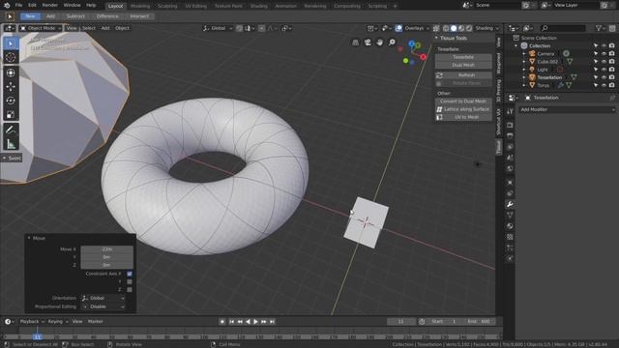The width and height of the screenshot is (619, 348).
Task: Open the Modifiers wrench properties tab
Action: click(x=510, y=204)
